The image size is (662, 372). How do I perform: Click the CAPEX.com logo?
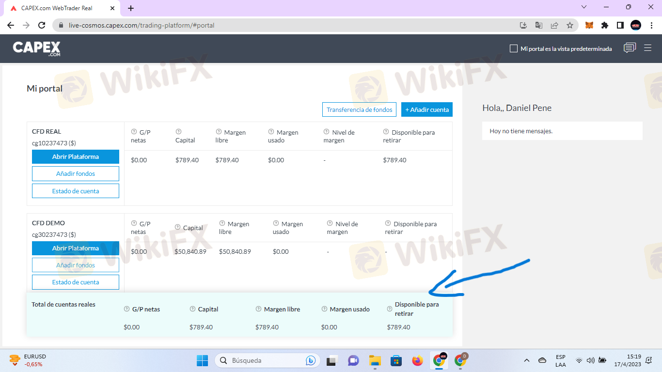tap(37, 48)
